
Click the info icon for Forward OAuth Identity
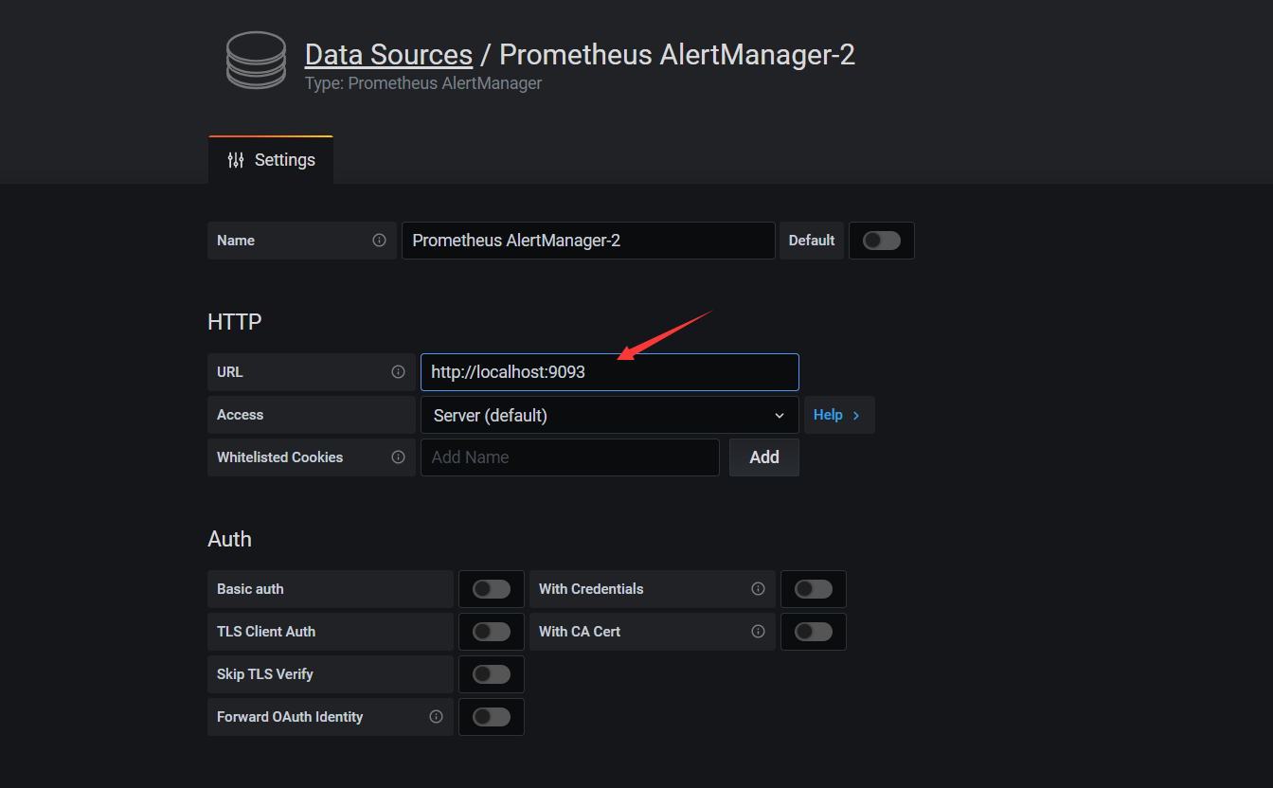click(x=436, y=717)
